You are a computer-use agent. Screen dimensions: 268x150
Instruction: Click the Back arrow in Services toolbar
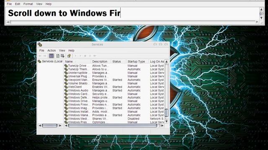(x=40, y=56)
